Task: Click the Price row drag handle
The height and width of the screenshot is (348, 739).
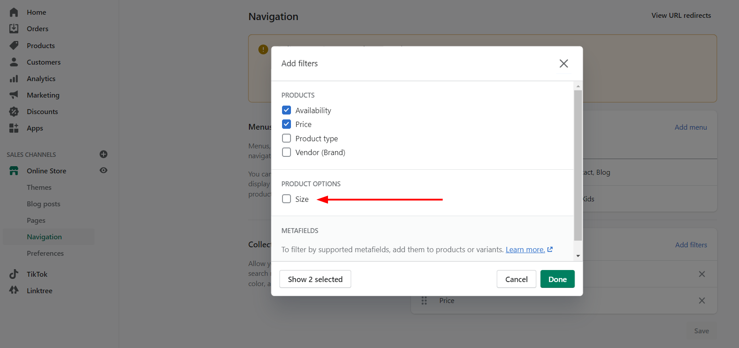Action: pyautogui.click(x=424, y=301)
